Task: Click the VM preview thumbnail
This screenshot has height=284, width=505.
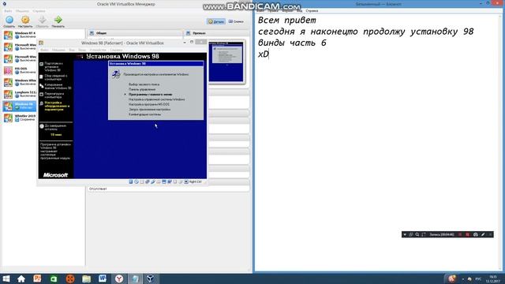Action: (x=226, y=62)
